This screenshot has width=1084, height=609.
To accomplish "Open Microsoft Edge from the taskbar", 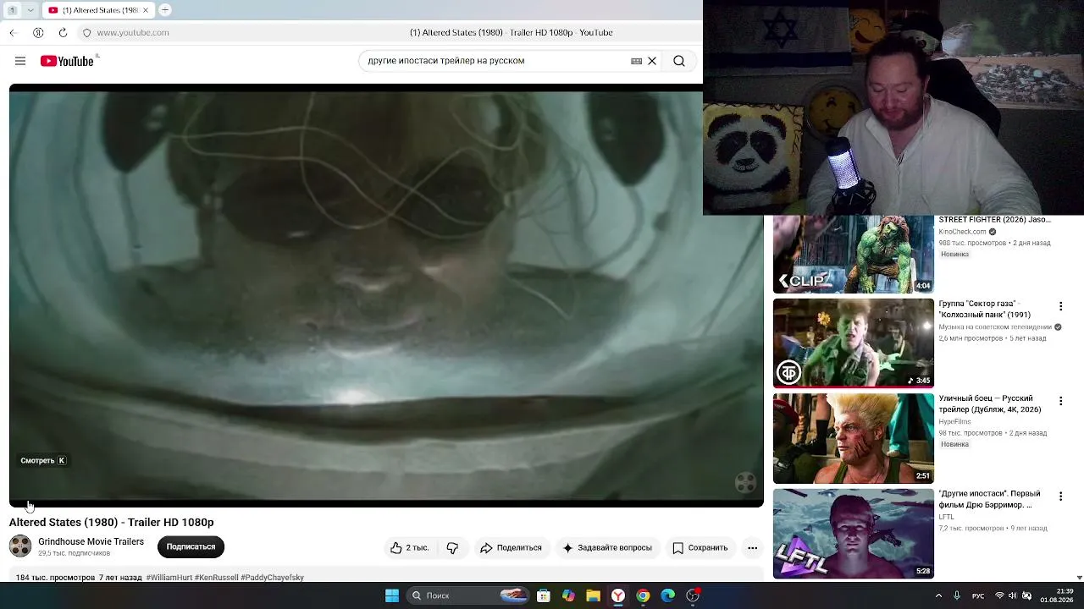I will point(667,595).
